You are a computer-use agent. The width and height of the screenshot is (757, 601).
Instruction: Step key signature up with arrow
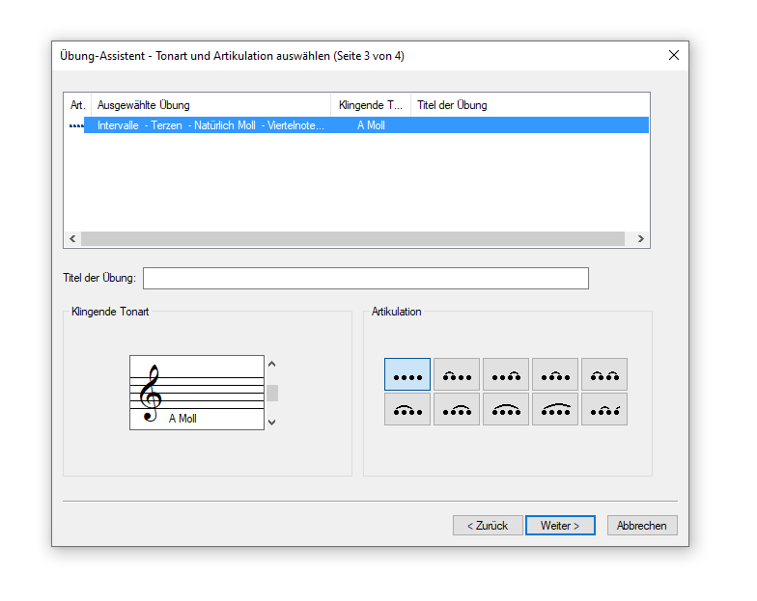click(272, 365)
